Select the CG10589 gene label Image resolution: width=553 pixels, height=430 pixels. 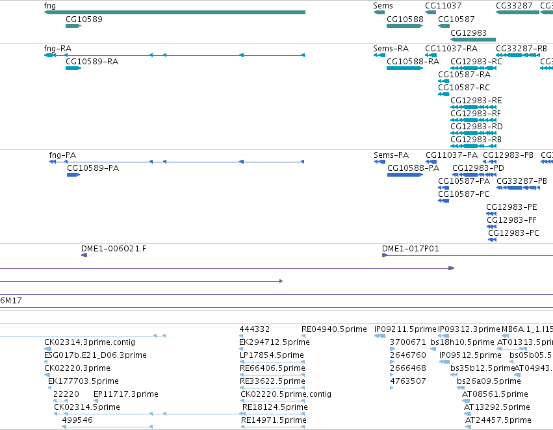tap(84, 19)
